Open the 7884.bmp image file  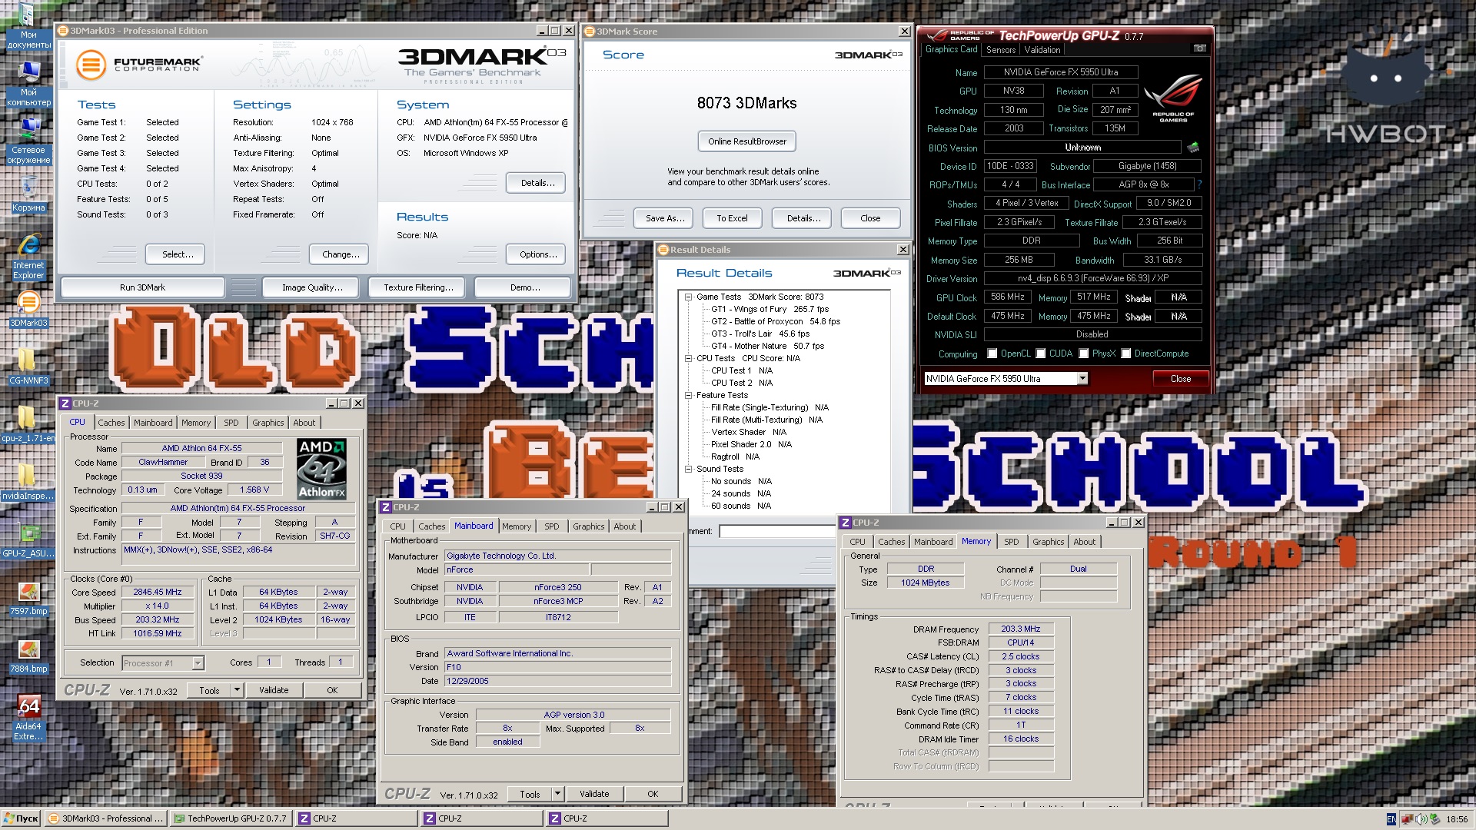coord(28,656)
